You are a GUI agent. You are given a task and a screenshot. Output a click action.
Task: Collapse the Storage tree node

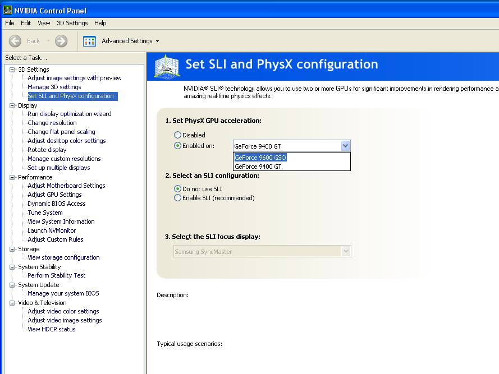pyautogui.click(x=12, y=249)
